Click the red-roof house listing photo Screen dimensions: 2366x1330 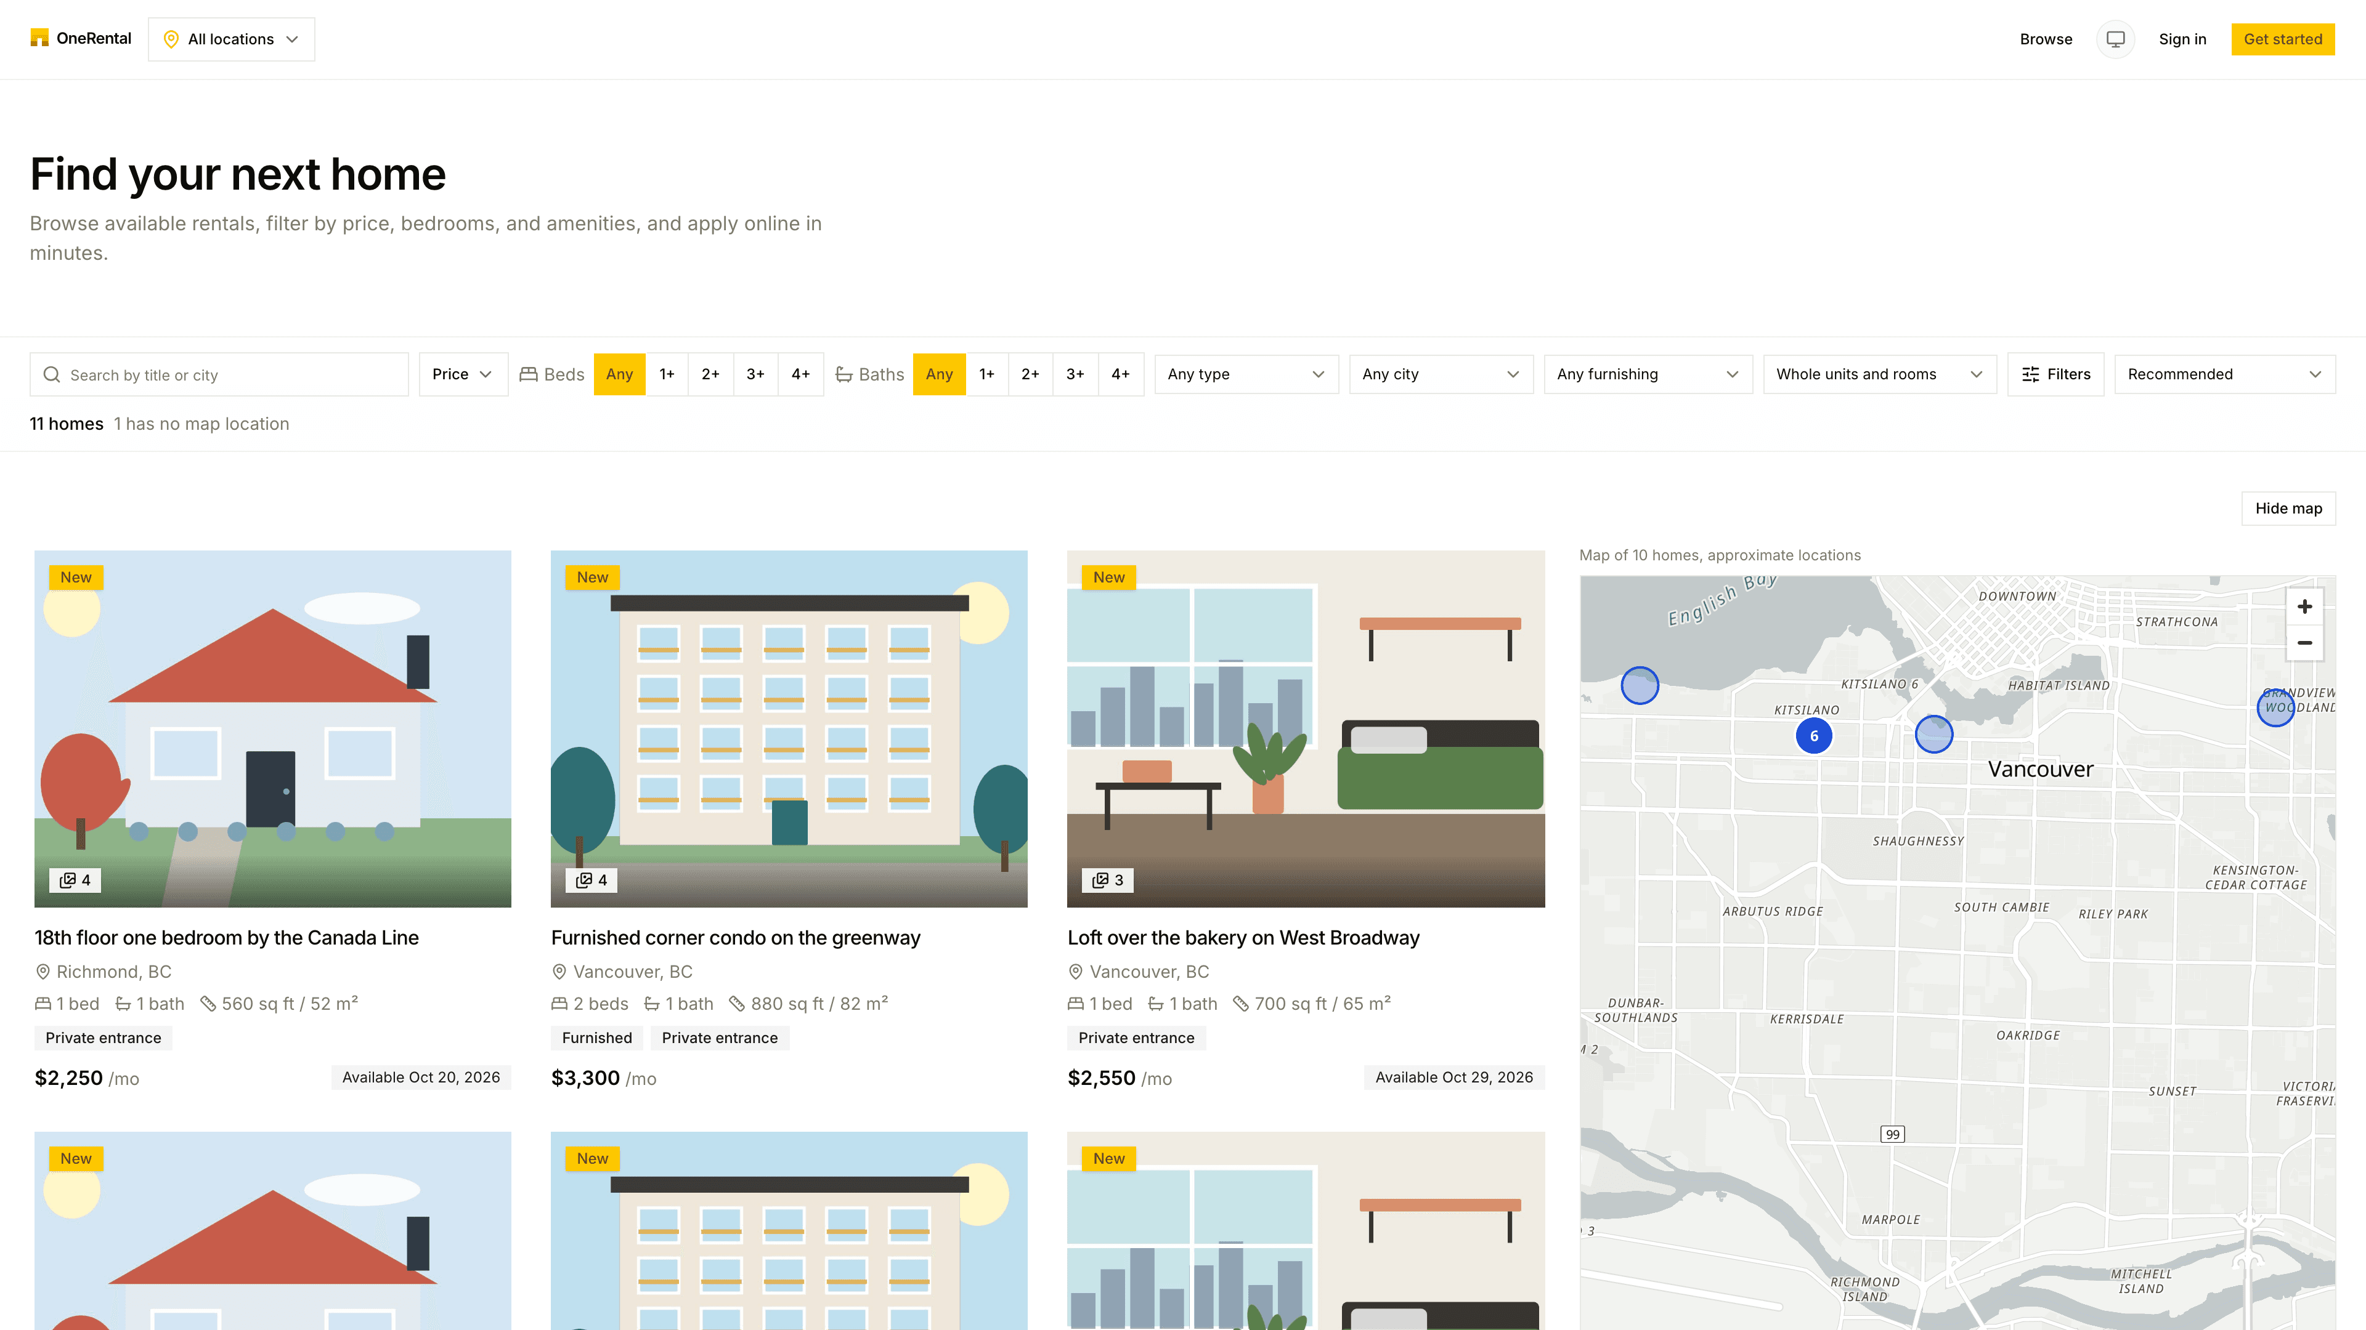coord(273,729)
